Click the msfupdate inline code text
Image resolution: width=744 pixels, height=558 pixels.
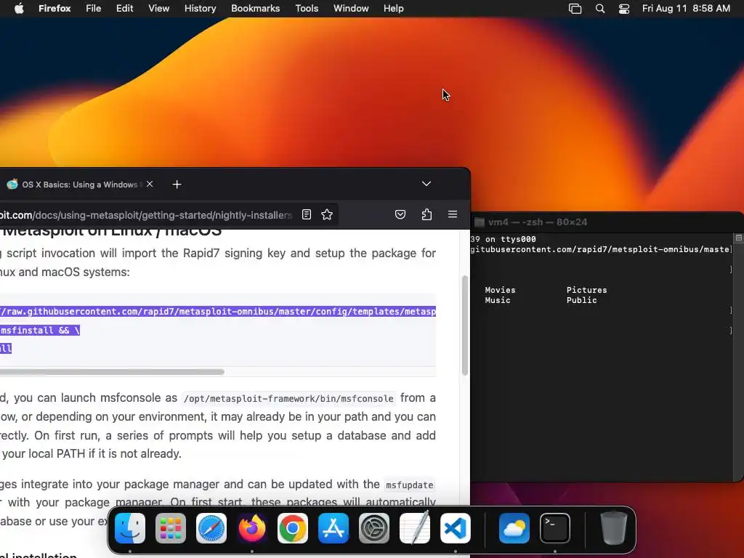point(410,485)
